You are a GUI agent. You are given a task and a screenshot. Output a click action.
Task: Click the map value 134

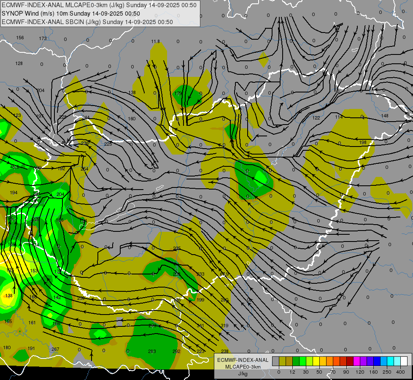point(83,221)
